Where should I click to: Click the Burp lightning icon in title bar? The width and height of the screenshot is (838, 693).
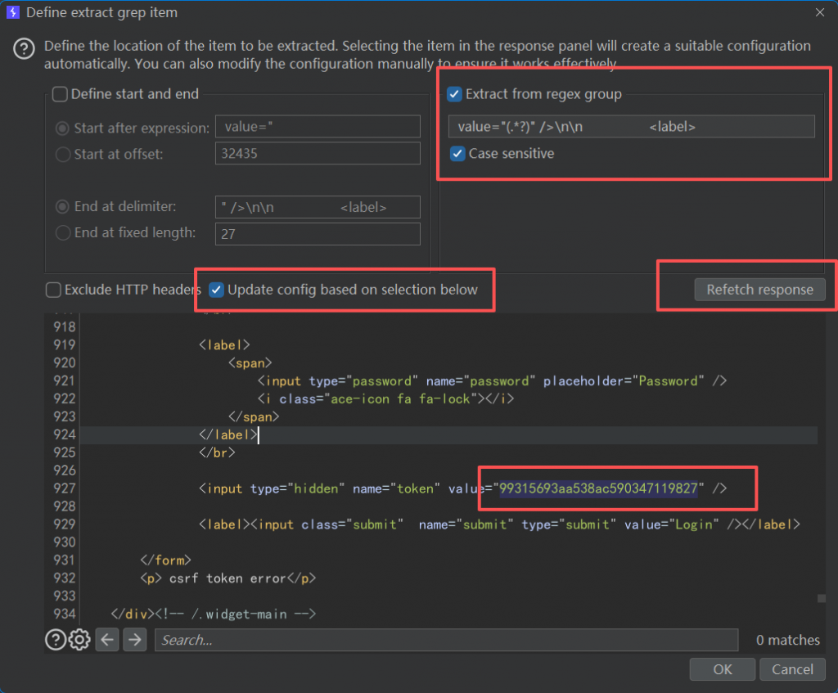pyautogui.click(x=12, y=12)
